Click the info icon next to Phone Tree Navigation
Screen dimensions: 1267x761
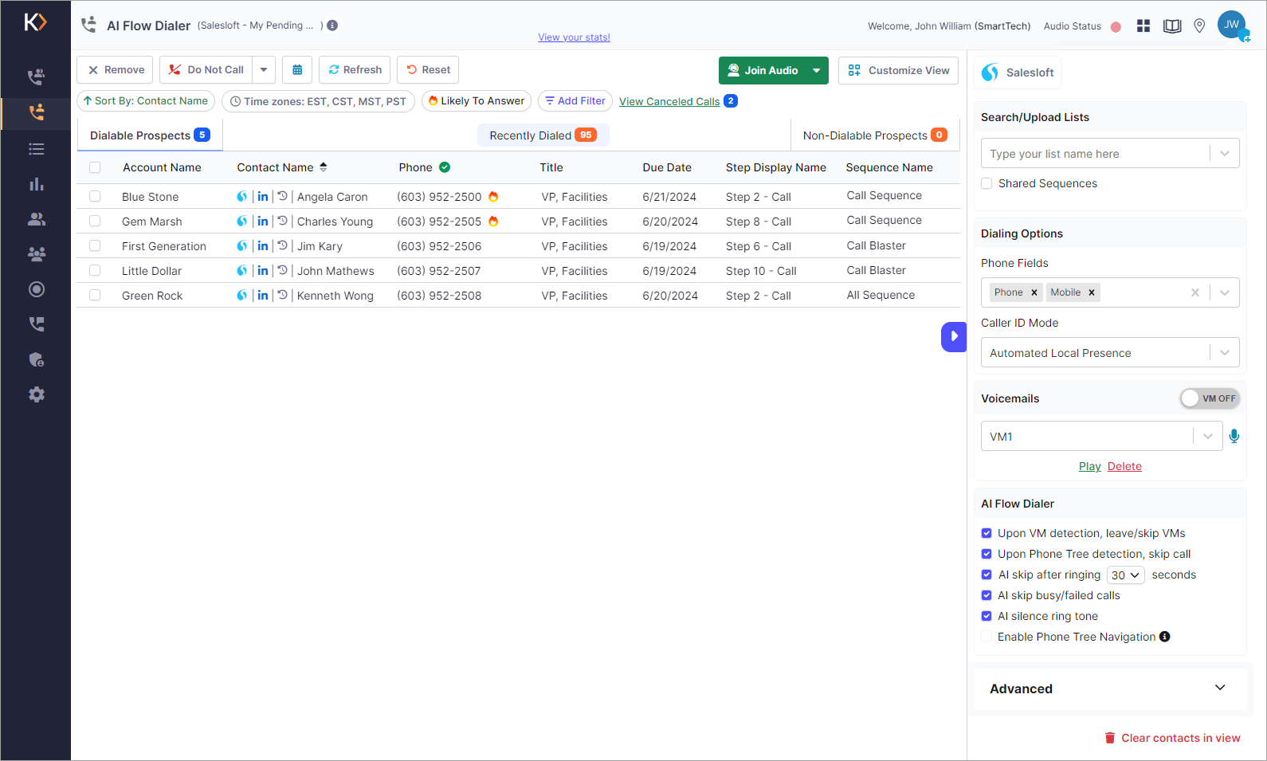1165,637
